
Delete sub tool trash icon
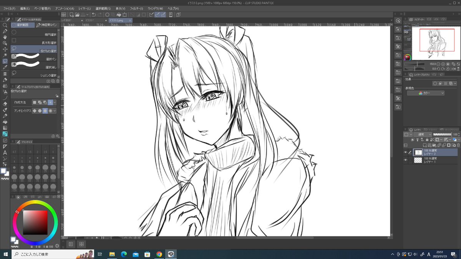(x=58, y=81)
